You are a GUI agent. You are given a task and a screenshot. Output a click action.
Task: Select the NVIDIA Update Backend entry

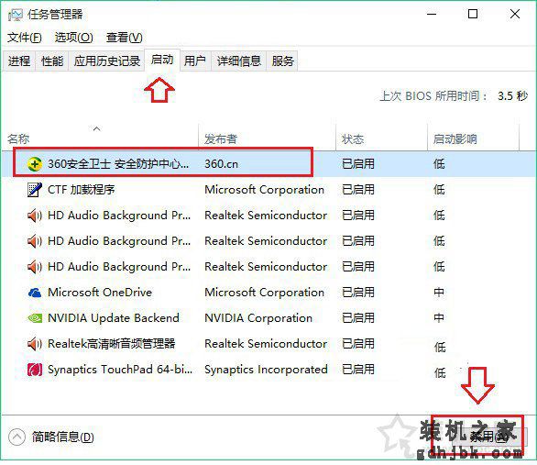(114, 318)
